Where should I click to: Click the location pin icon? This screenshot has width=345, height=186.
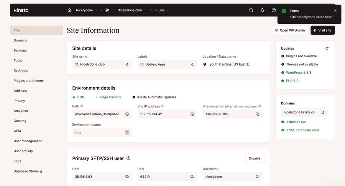coord(205,65)
